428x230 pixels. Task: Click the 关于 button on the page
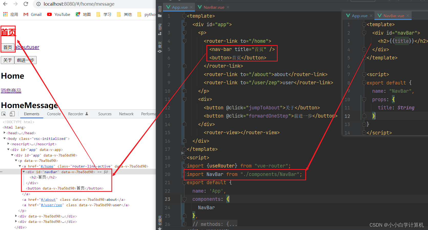pos(8,60)
